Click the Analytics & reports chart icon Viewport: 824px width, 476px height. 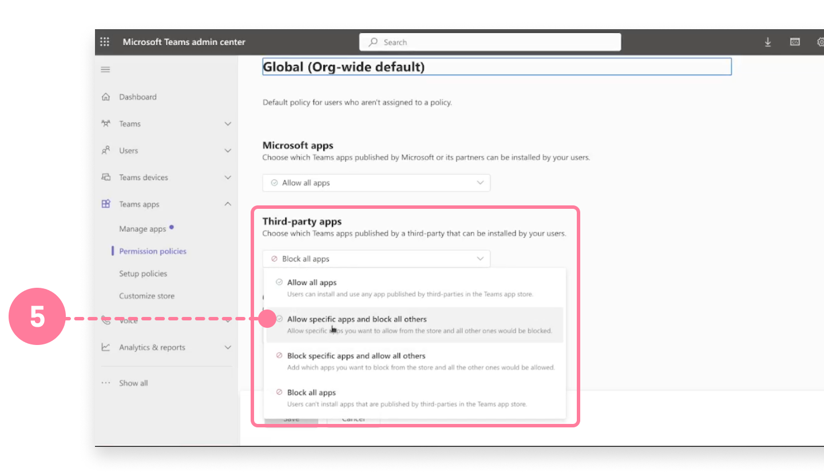pyautogui.click(x=105, y=347)
